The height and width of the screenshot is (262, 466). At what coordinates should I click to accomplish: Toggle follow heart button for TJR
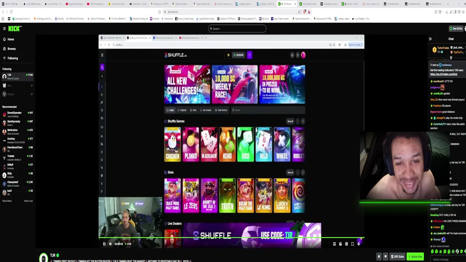386,257
